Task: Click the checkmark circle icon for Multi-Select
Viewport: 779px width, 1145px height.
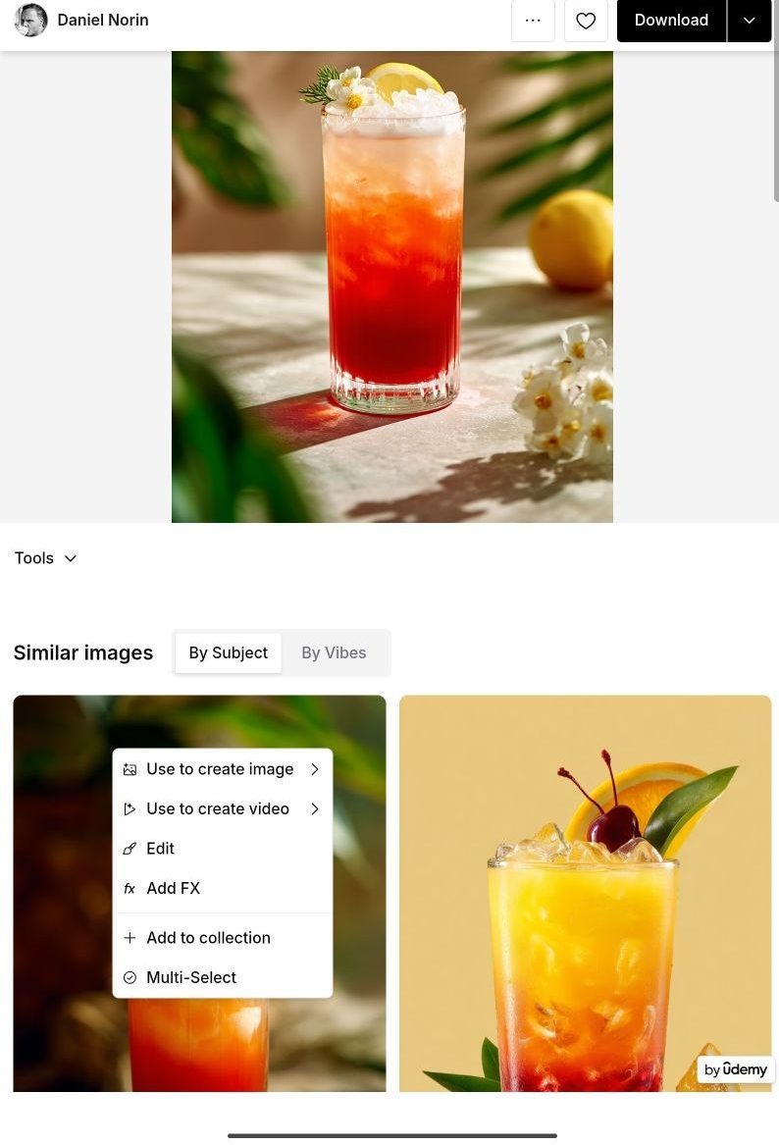Action: coord(130,978)
